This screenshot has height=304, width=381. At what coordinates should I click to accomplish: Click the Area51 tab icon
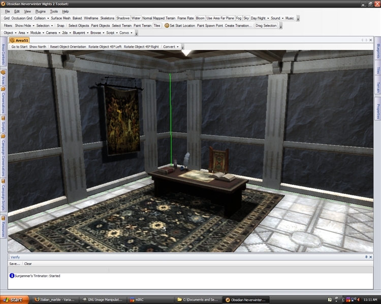coord(13,40)
